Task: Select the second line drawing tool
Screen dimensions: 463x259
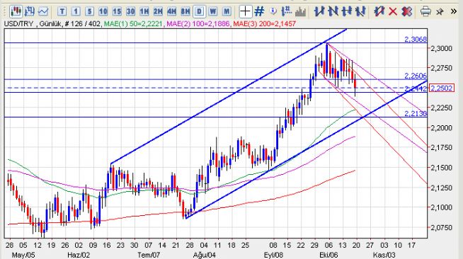Action: click(x=333, y=11)
